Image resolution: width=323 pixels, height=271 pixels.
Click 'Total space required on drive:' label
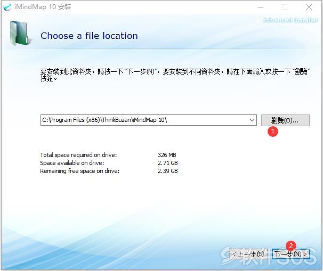click(78, 155)
